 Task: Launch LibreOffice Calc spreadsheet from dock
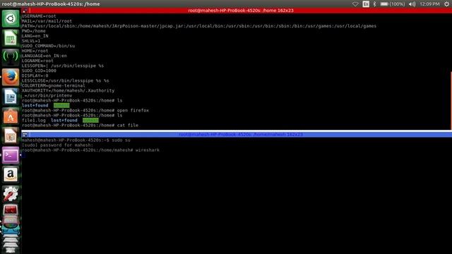pyautogui.click(x=11, y=38)
